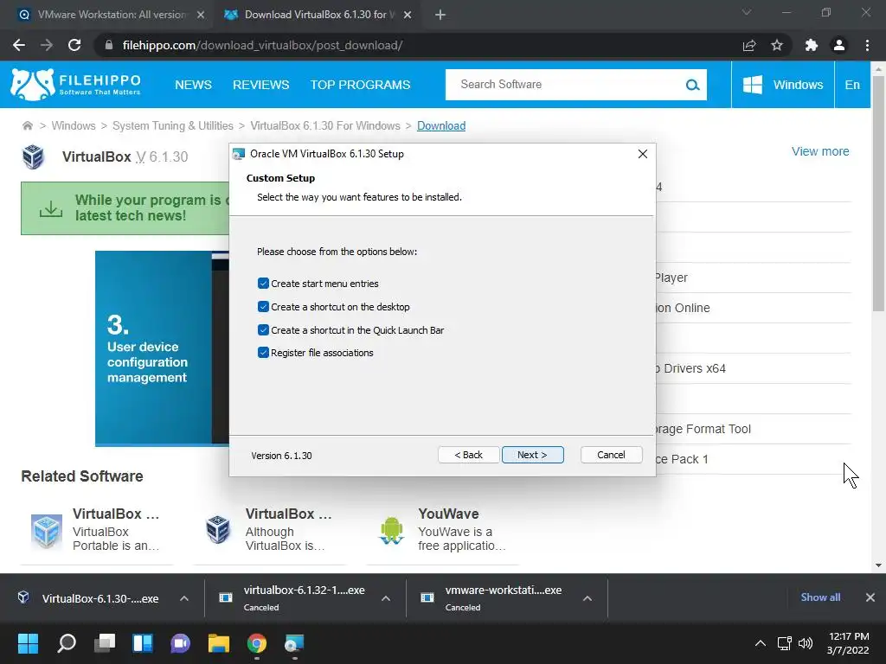Viewport: 886px width, 664px height.
Task: Click the search magnifier icon
Action: (x=693, y=85)
